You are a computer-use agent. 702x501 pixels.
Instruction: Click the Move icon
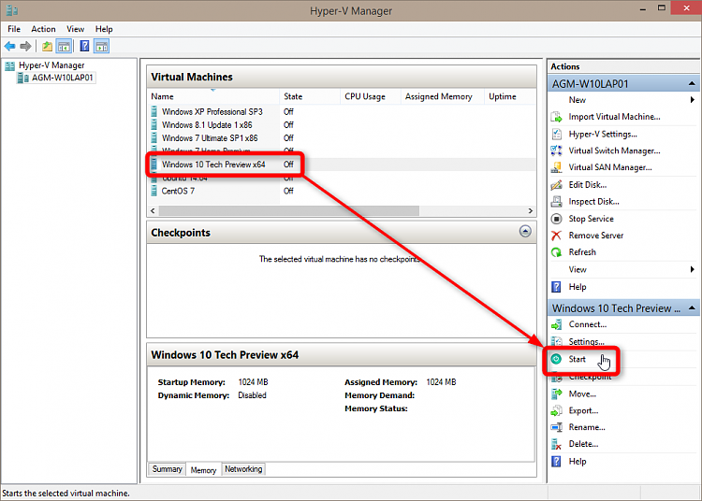[557, 394]
